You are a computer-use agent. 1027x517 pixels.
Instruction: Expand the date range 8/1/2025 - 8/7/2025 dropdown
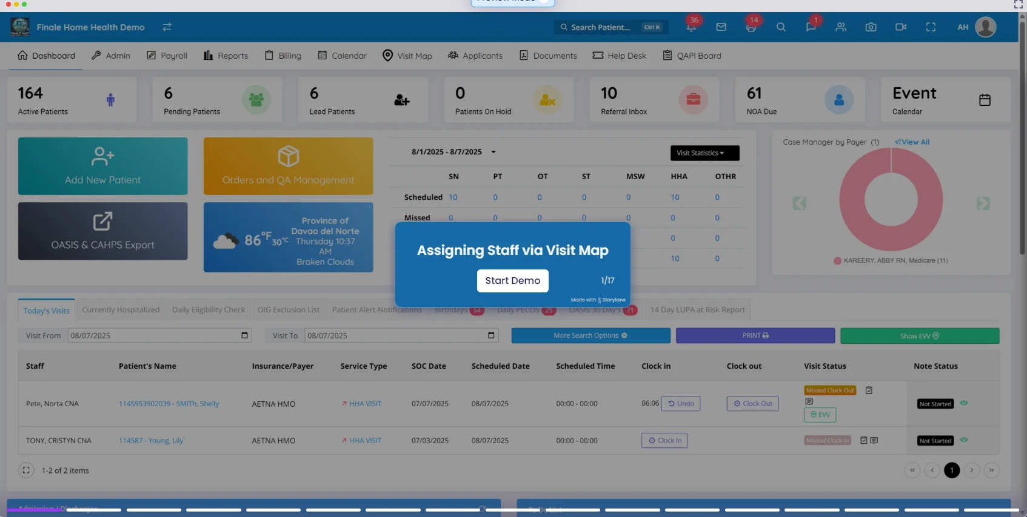click(x=493, y=152)
